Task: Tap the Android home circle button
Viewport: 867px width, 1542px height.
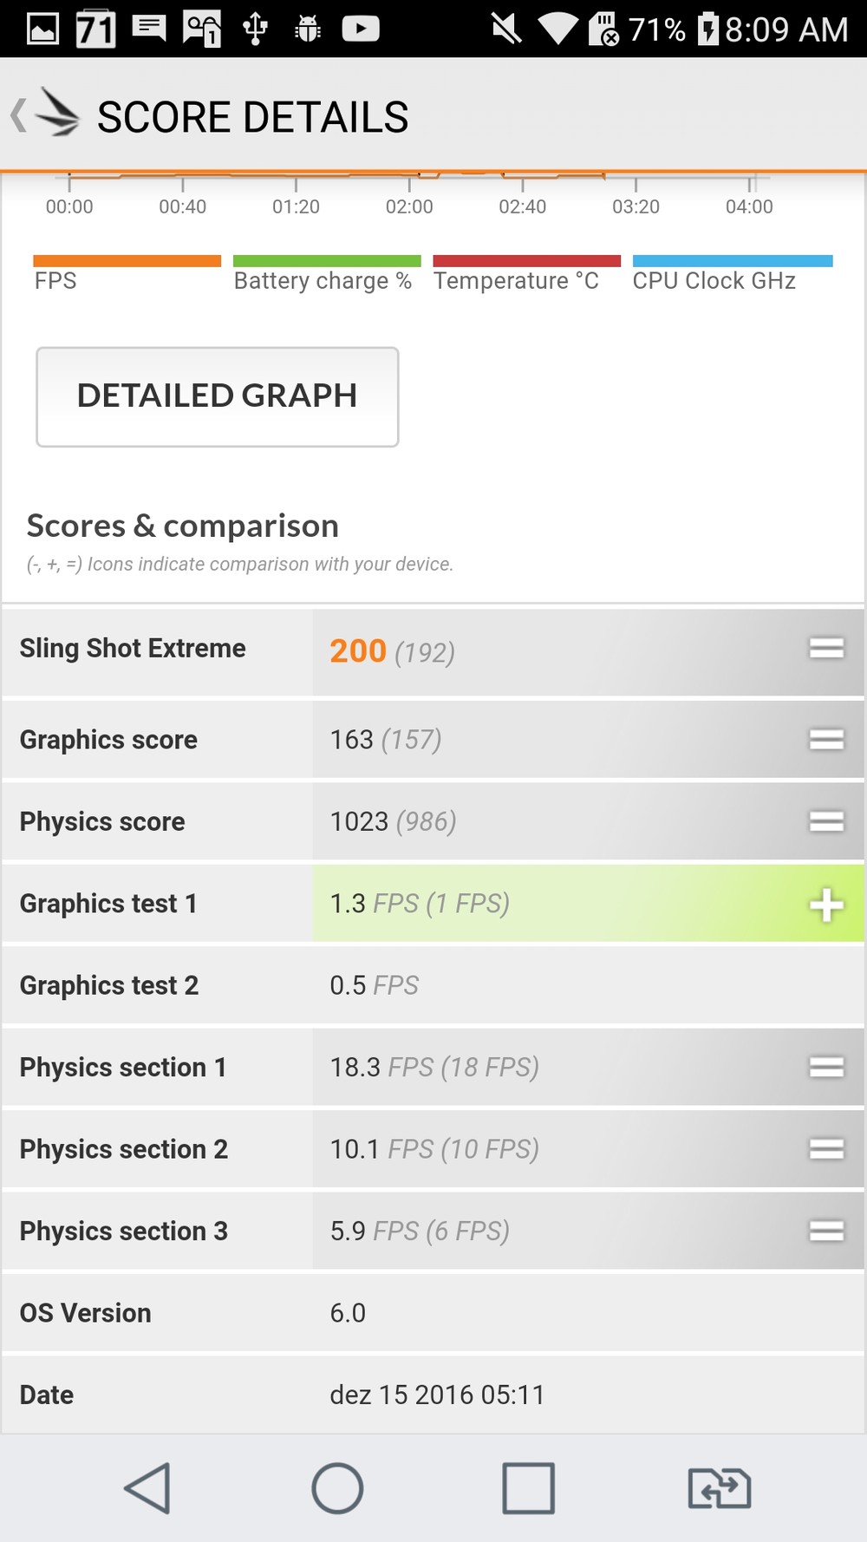Action: (337, 1488)
